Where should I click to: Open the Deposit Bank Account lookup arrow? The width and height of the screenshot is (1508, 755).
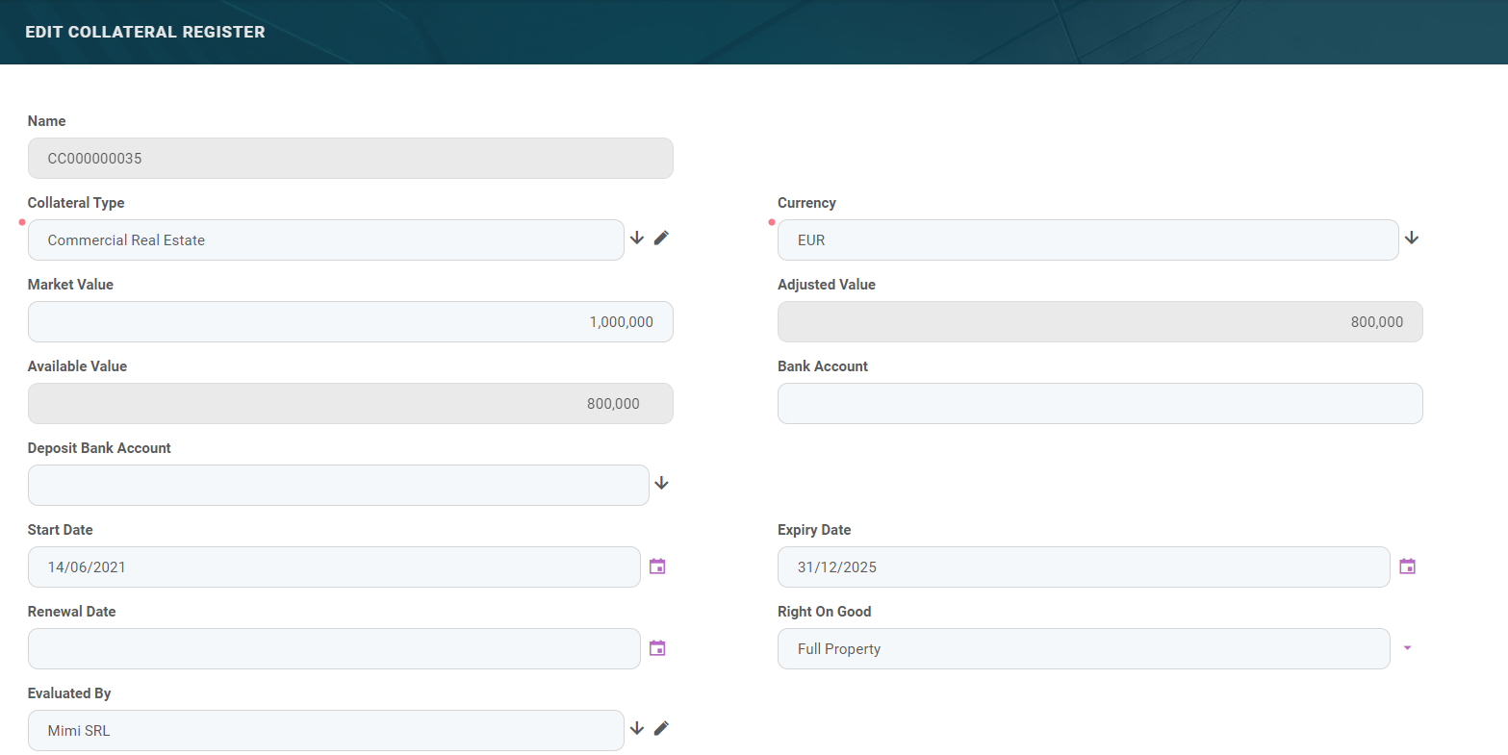click(661, 483)
